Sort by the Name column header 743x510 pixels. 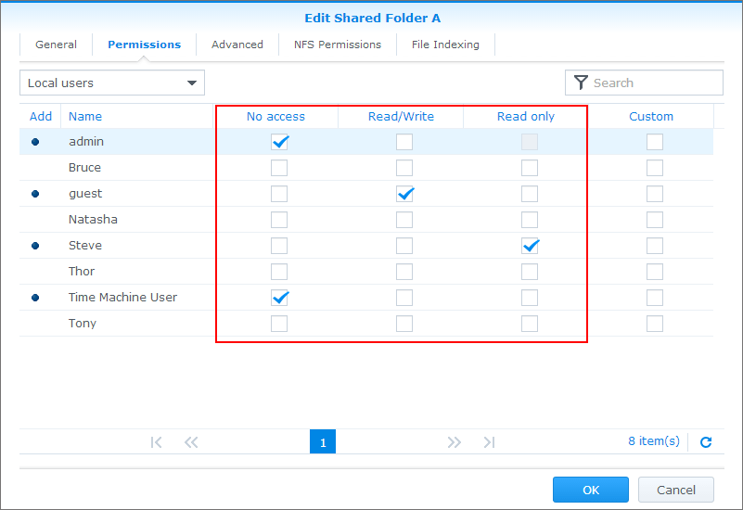pos(85,116)
